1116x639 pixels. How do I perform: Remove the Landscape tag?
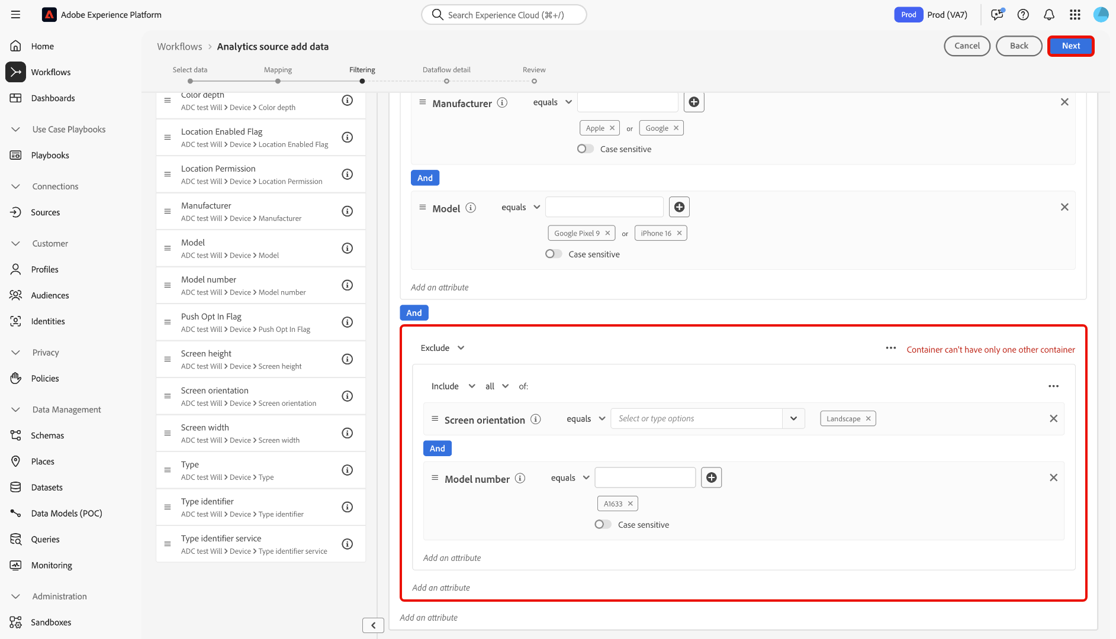[x=869, y=419]
